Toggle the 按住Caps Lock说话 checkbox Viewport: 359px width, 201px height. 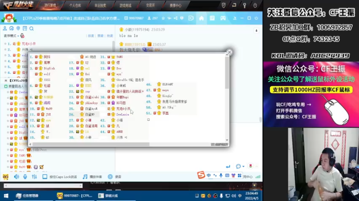tap(44, 176)
